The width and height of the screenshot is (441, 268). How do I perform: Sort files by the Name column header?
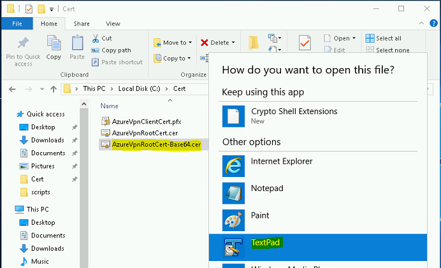[x=110, y=106]
